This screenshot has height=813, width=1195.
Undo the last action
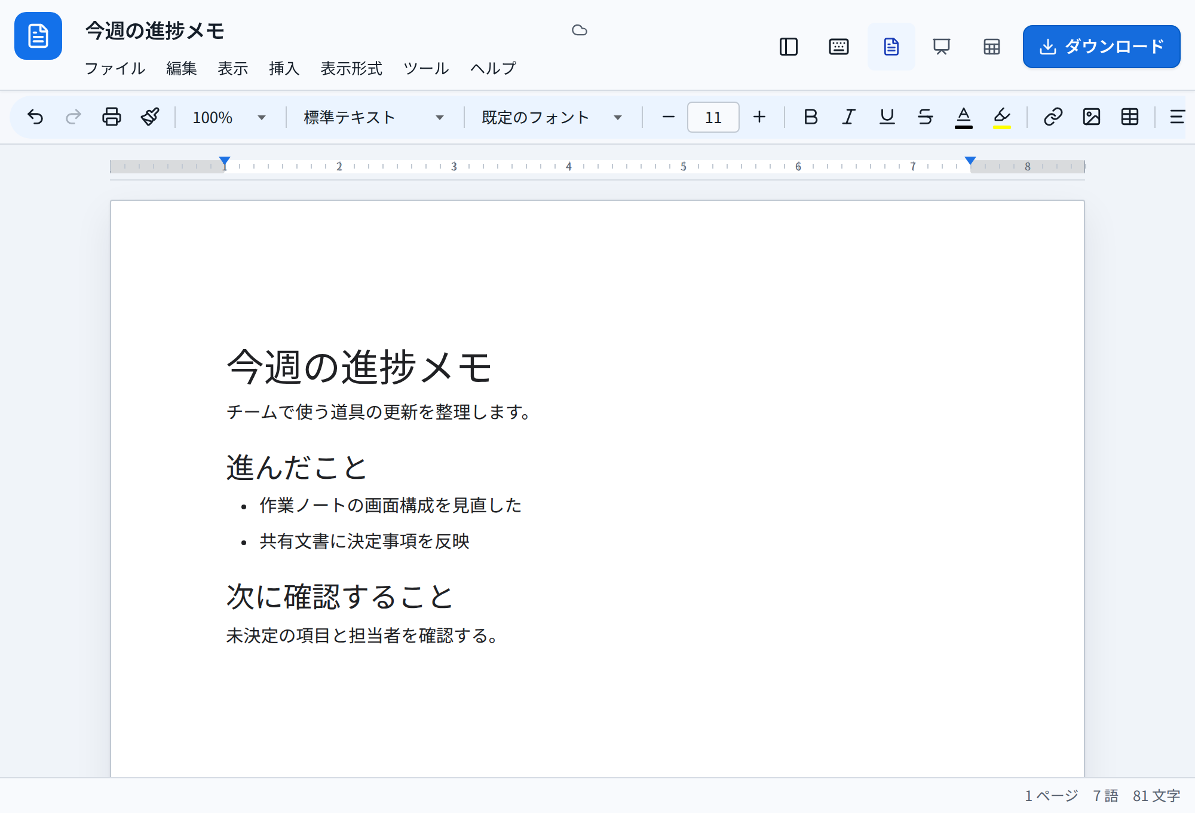point(35,117)
